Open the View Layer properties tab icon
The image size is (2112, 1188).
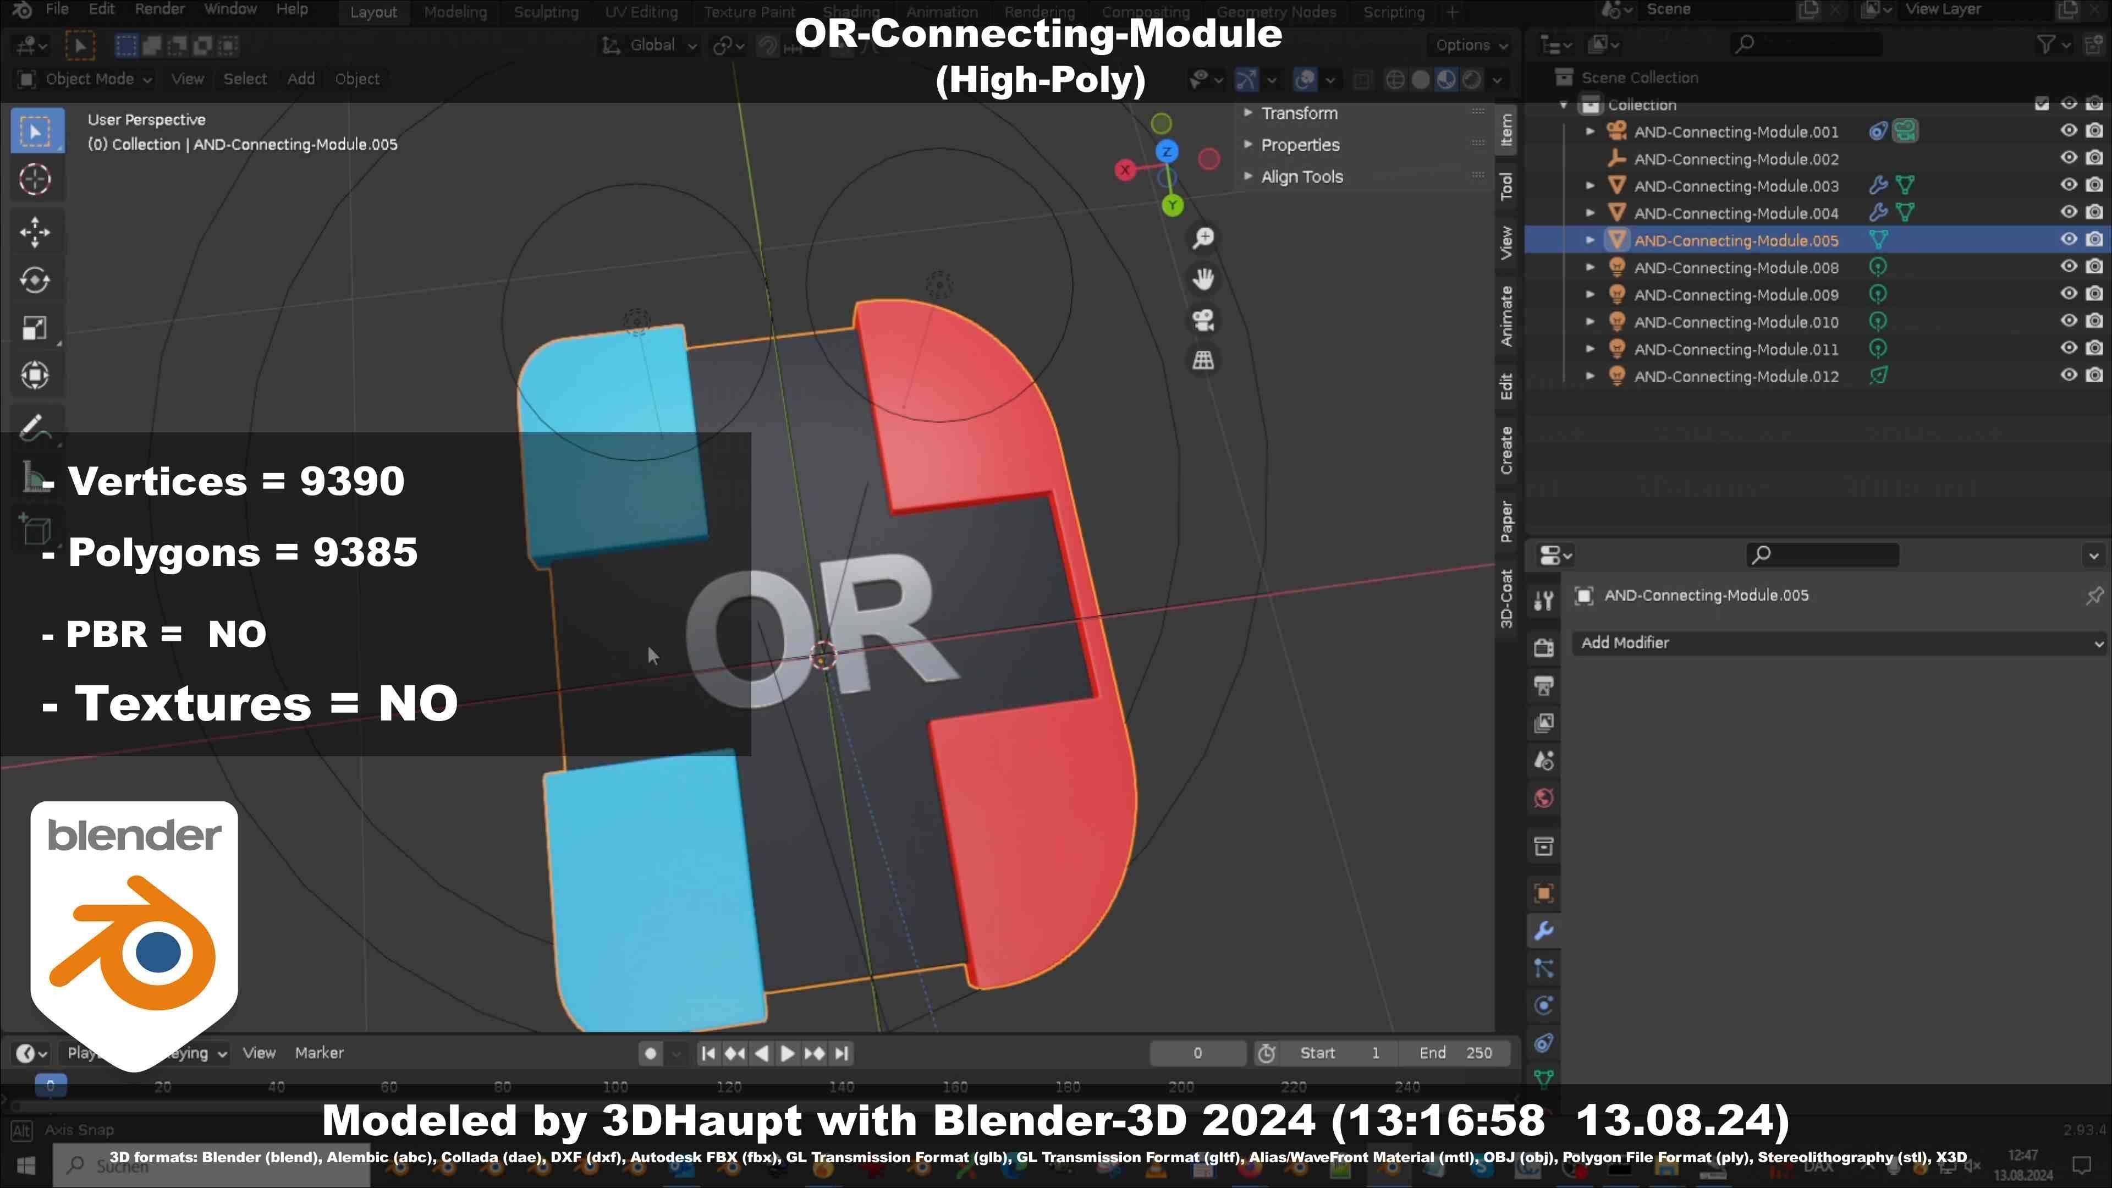1544,722
